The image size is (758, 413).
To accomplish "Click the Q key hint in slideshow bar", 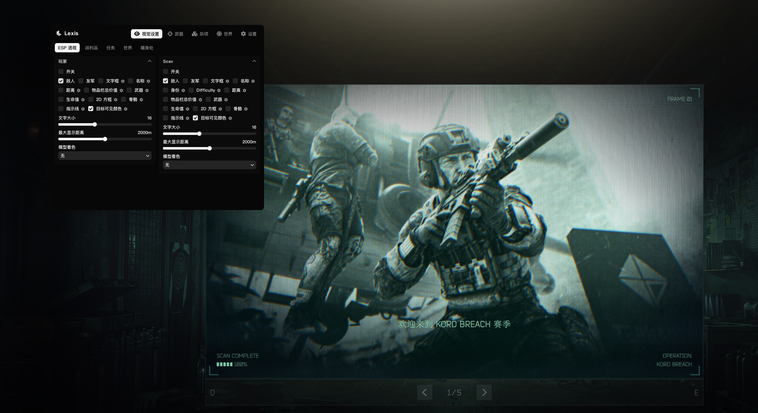I will (x=212, y=393).
